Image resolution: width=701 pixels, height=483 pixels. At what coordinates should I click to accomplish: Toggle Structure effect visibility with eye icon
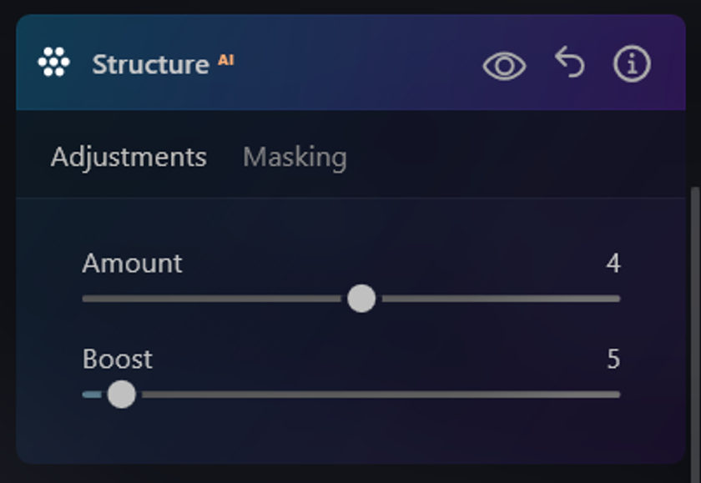504,66
